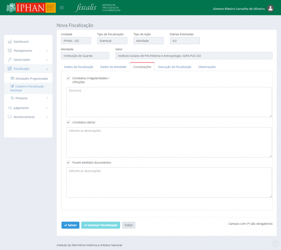
Task: Click the Descreva irregularities text area
Action: coord(169,102)
